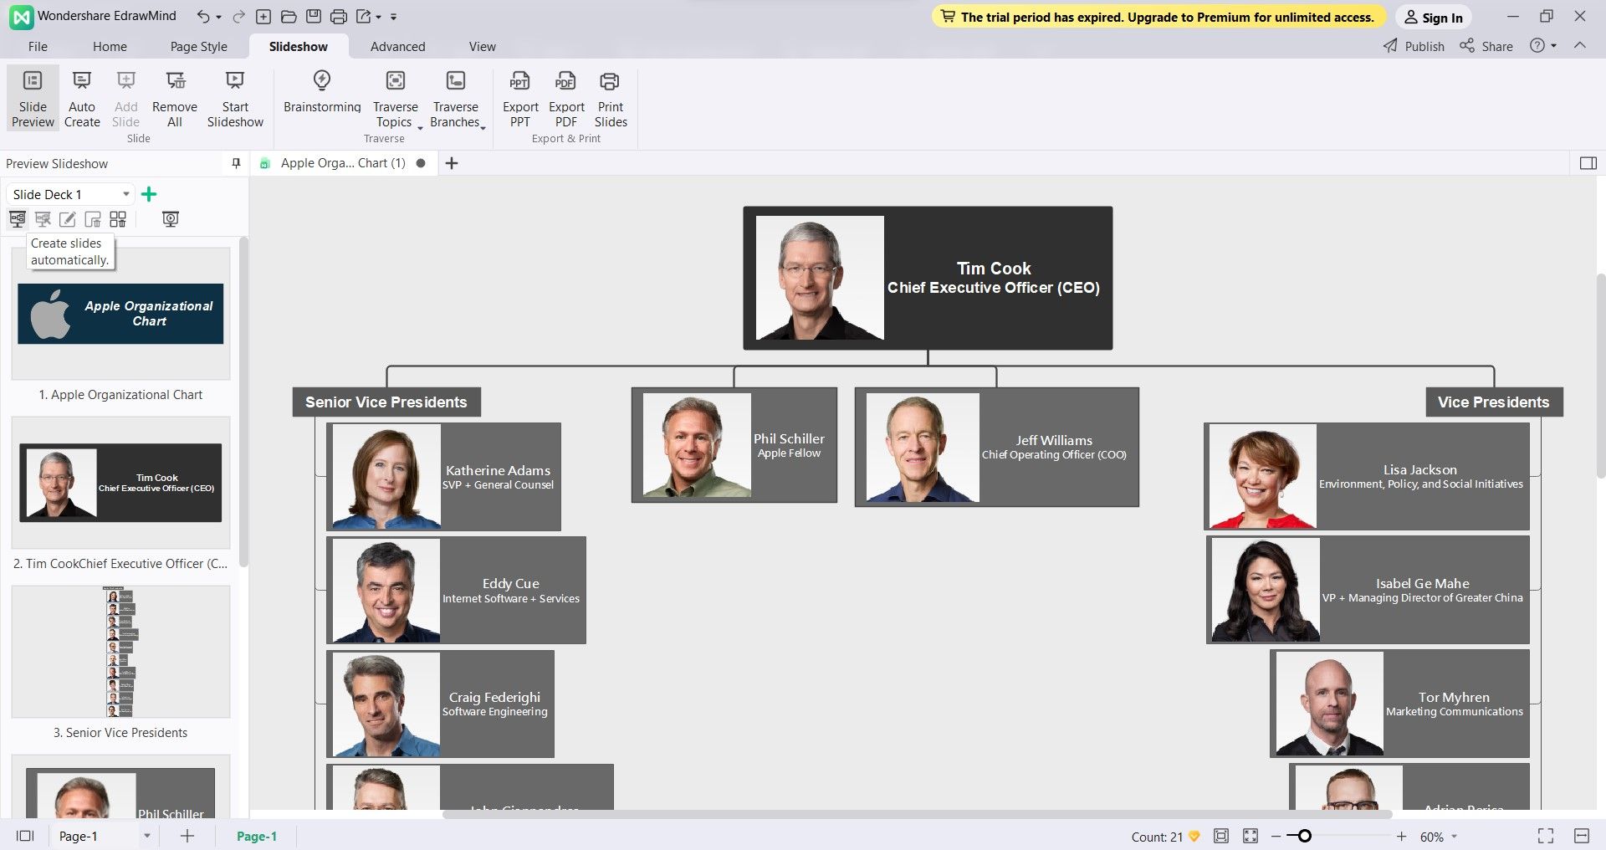The height and width of the screenshot is (850, 1606).
Task: Click the delete all slides grid icon
Action: [118, 219]
